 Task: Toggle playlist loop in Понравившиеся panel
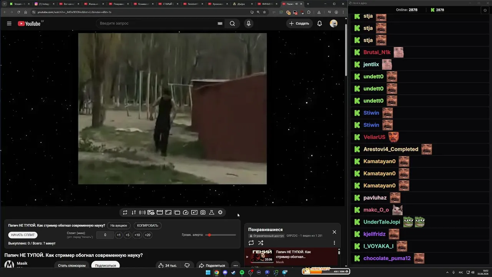click(x=251, y=243)
